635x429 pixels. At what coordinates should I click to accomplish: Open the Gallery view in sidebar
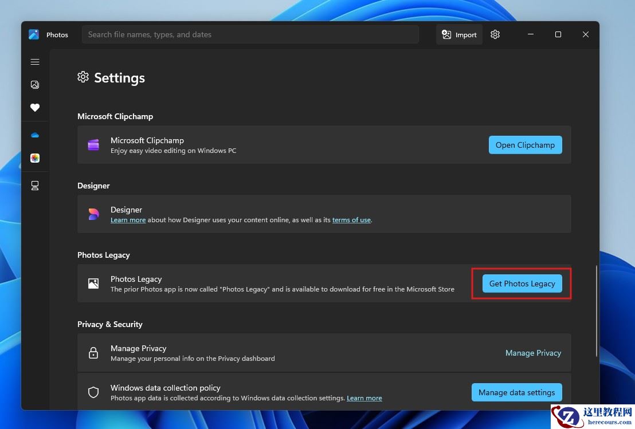pos(35,85)
